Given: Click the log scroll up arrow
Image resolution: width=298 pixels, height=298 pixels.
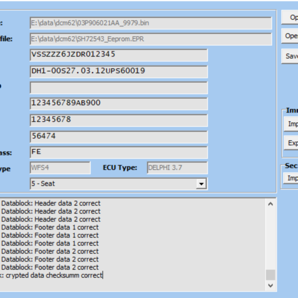Looking at the screenshot, I should click(x=271, y=204).
